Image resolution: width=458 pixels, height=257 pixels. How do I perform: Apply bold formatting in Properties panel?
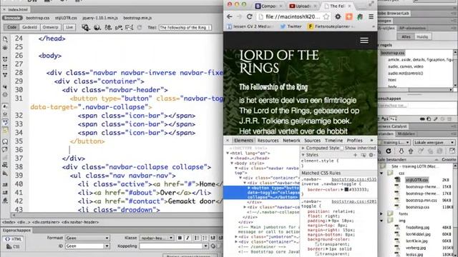(x=180, y=238)
